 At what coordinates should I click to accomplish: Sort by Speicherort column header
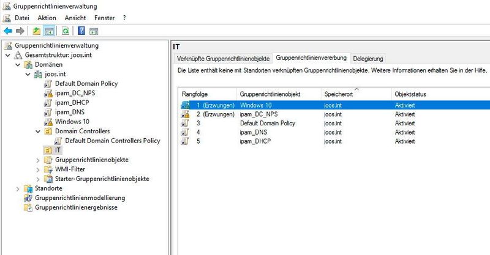coord(356,94)
